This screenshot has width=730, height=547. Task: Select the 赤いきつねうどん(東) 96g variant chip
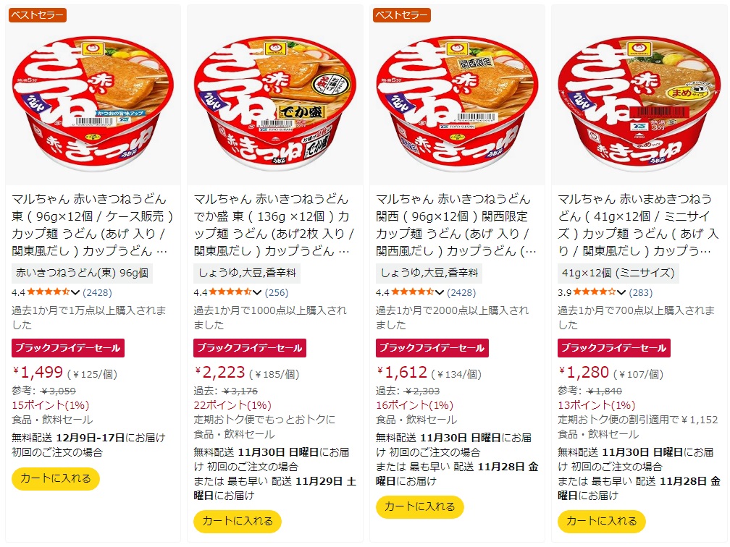pos(82,273)
